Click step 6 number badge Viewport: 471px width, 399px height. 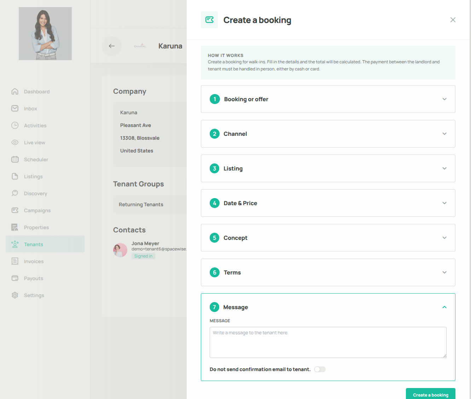coord(215,272)
